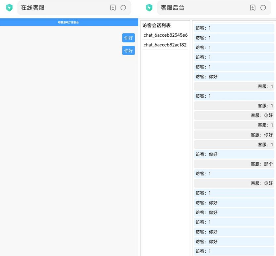The height and width of the screenshot is (256, 276).
Task: Select the upper 你好 chat bubble in 在线客服
Action: [x=128, y=38]
